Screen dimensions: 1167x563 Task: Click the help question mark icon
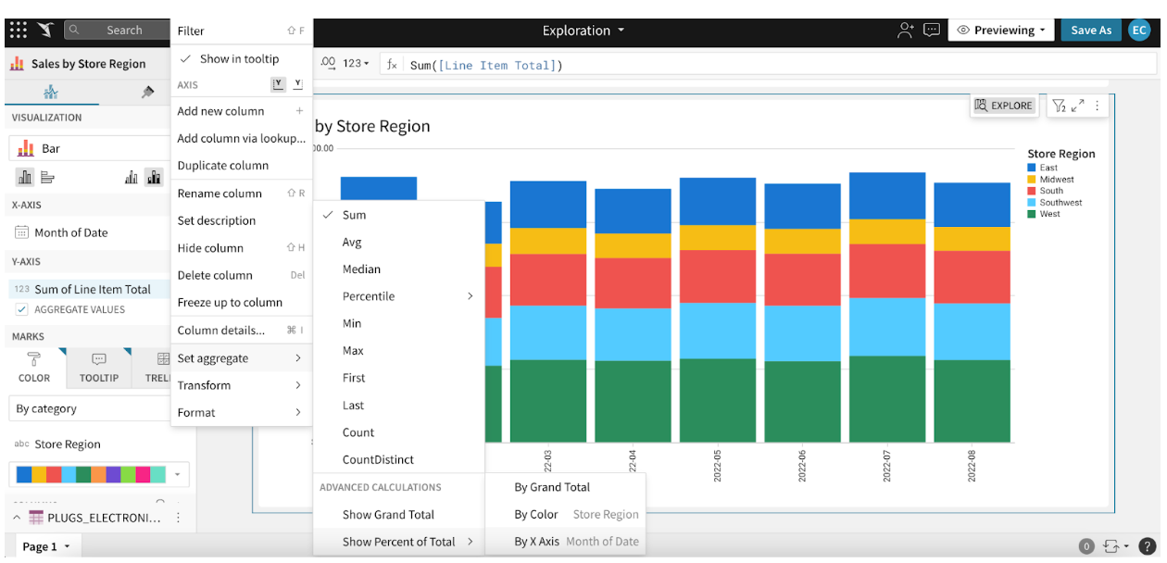[x=1147, y=546]
